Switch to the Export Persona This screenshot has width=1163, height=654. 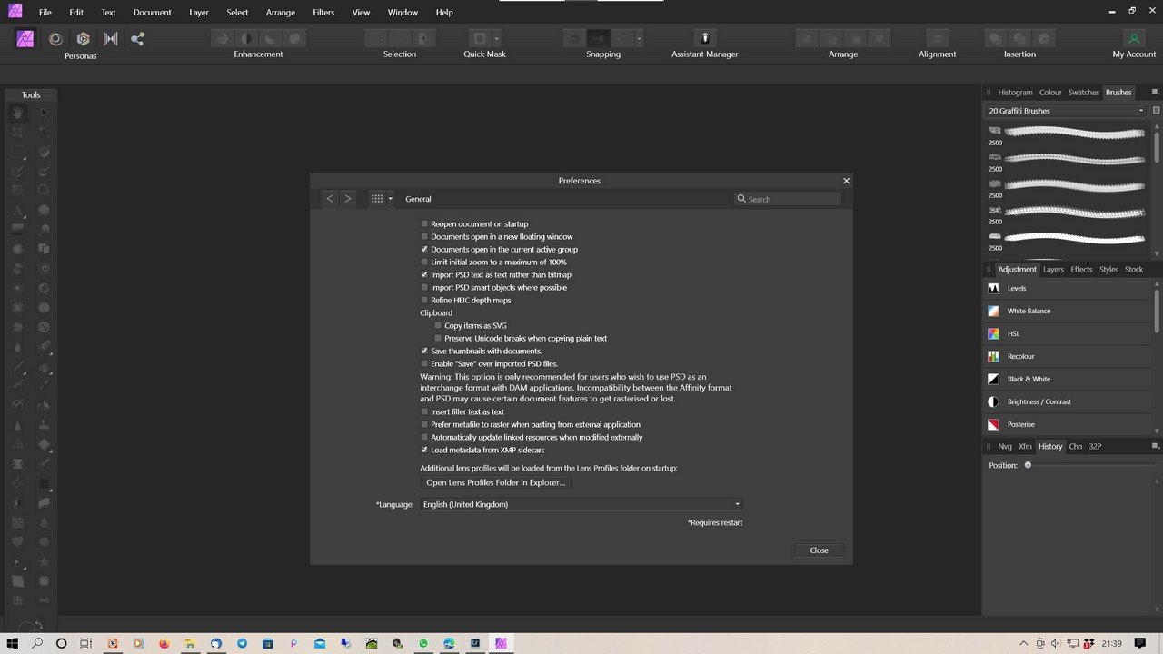pyautogui.click(x=137, y=38)
